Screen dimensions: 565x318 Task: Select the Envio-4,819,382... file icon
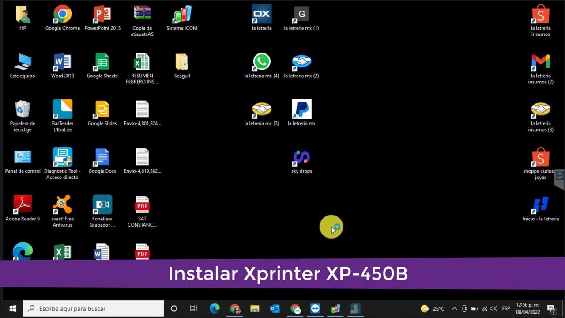[142, 161]
